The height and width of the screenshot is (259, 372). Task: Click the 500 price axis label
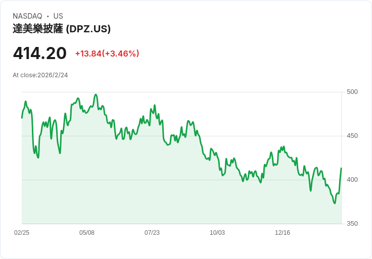[352, 92]
